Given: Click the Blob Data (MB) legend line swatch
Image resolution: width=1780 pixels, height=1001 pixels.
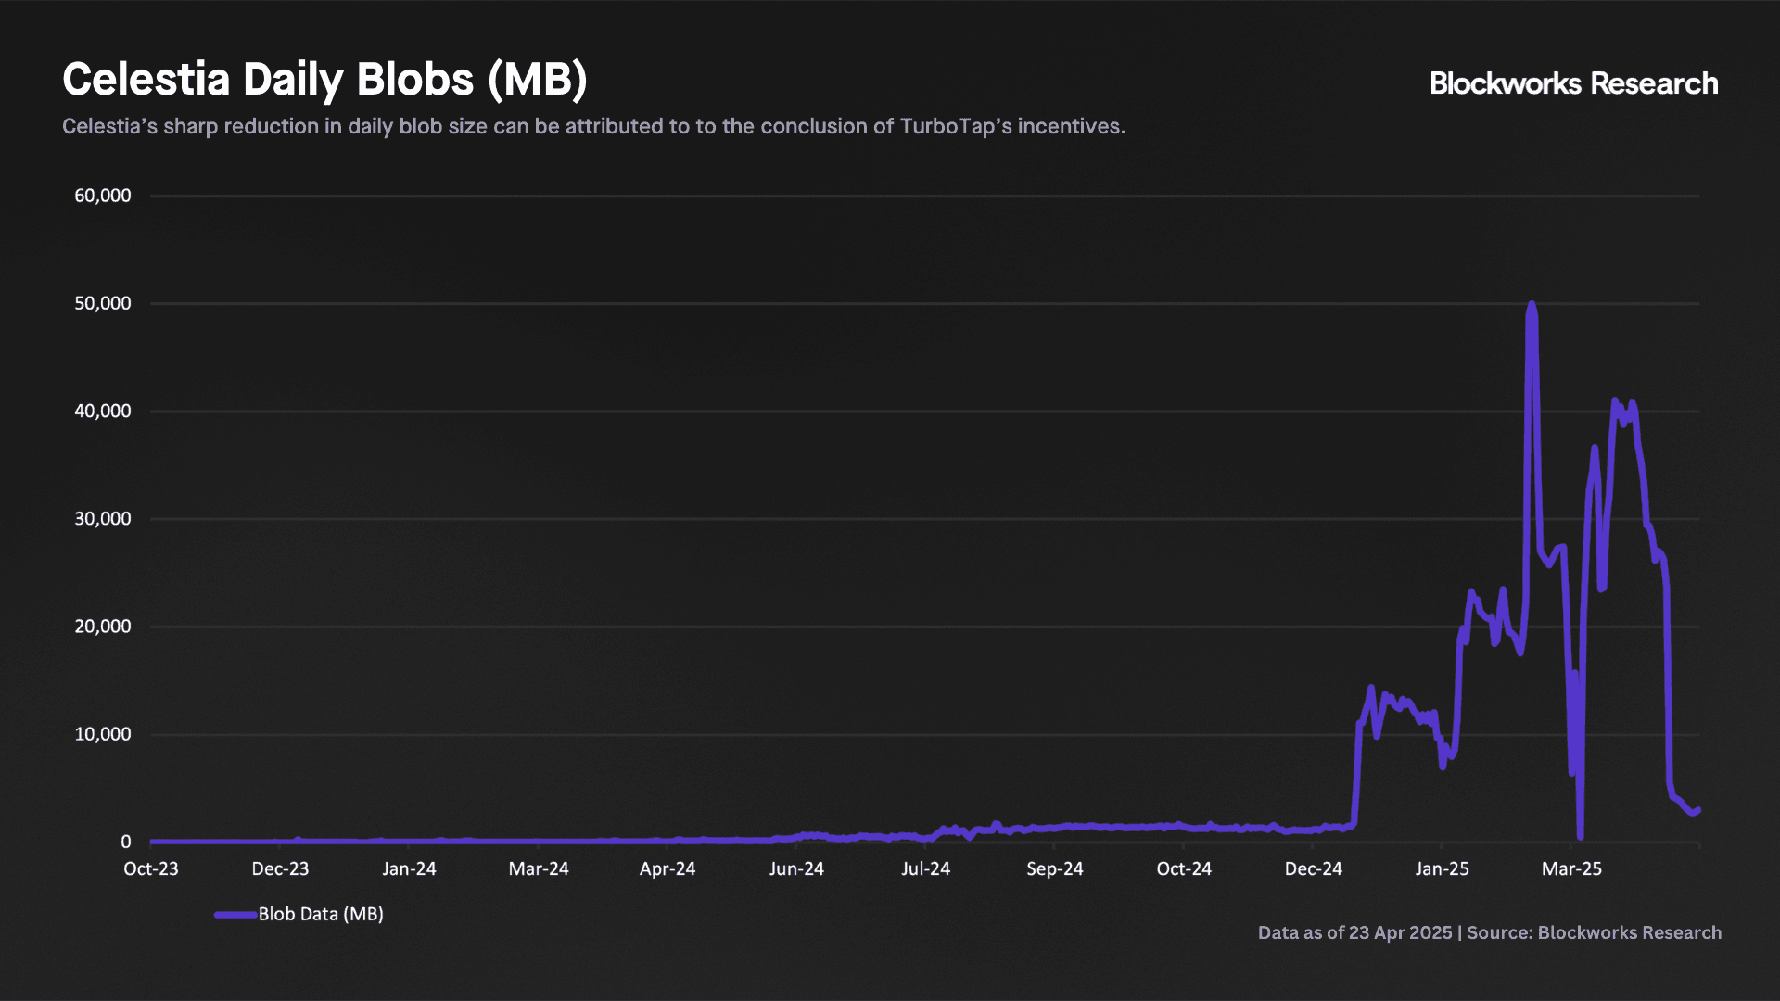Looking at the screenshot, I should pos(235,915).
